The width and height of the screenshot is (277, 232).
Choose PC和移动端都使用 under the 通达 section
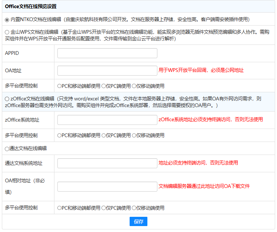click(x=60, y=208)
